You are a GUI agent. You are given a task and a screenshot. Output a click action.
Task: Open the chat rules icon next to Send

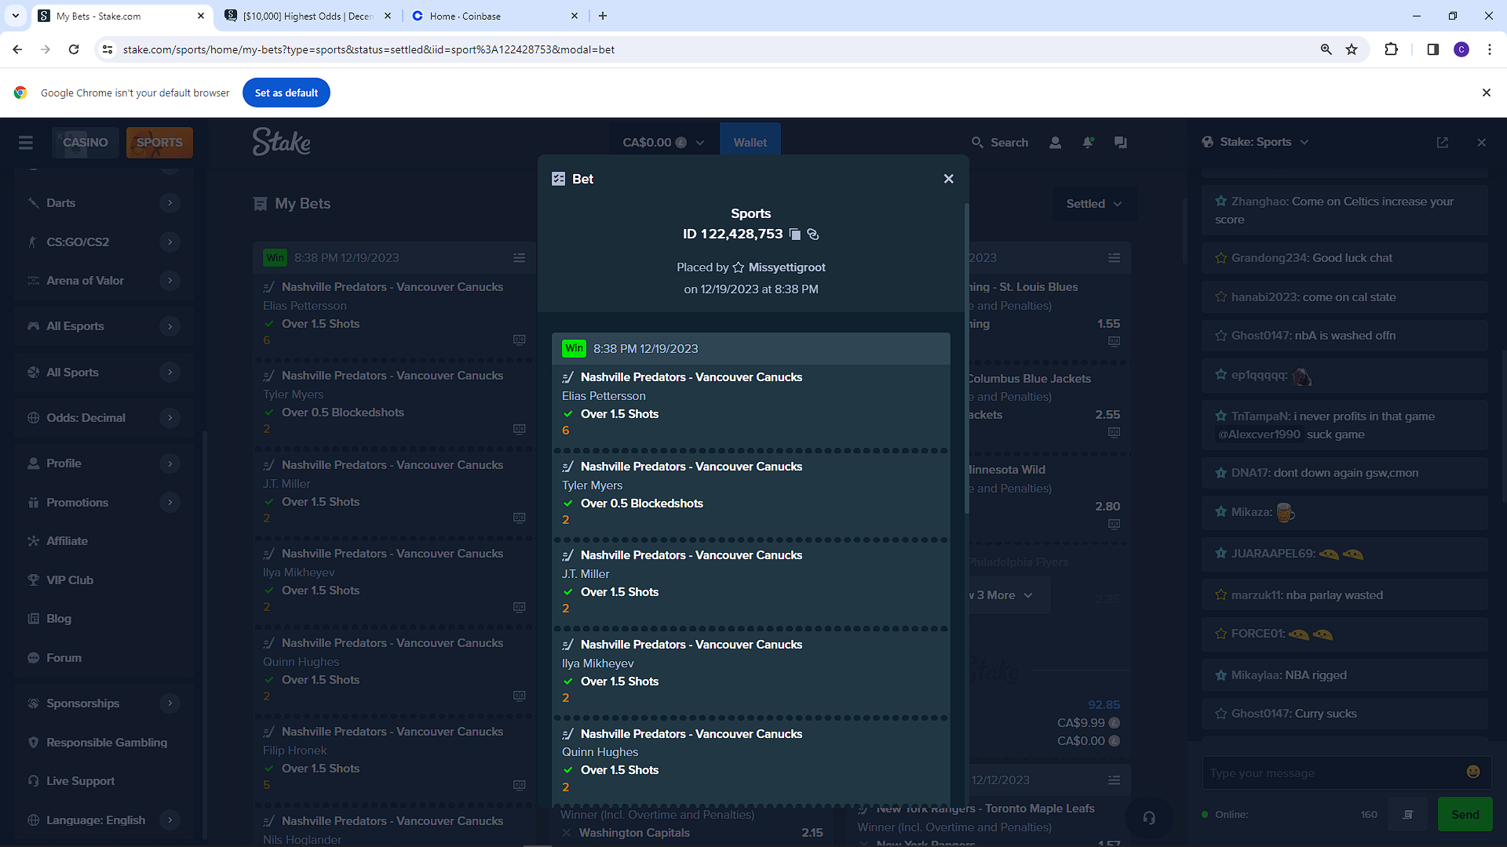point(1408,815)
